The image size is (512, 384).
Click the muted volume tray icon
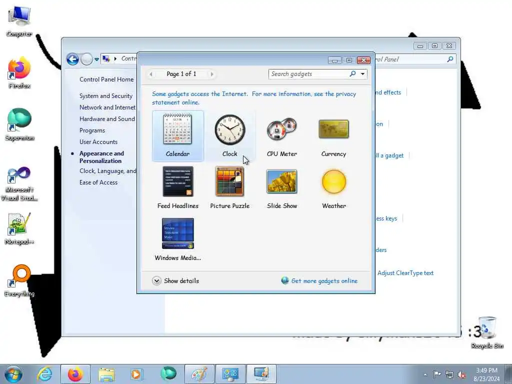[461, 374]
